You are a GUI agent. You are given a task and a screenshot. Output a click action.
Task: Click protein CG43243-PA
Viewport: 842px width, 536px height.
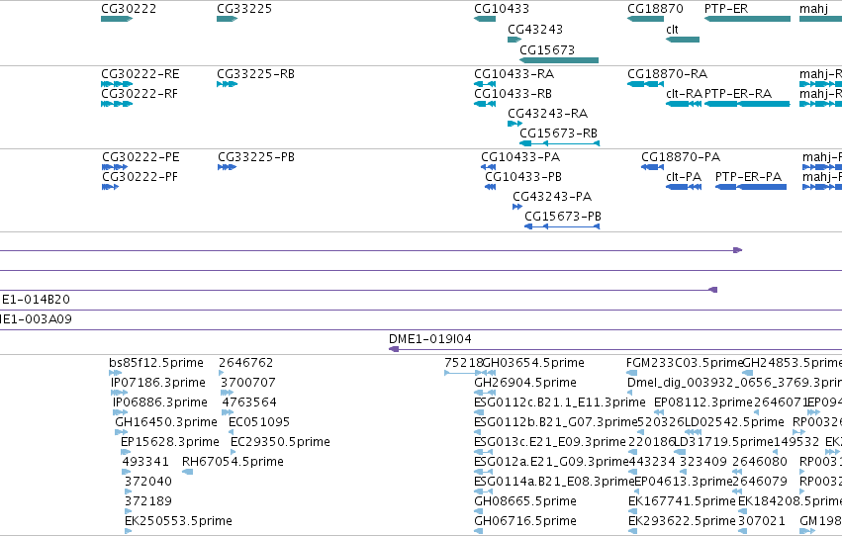(x=517, y=207)
